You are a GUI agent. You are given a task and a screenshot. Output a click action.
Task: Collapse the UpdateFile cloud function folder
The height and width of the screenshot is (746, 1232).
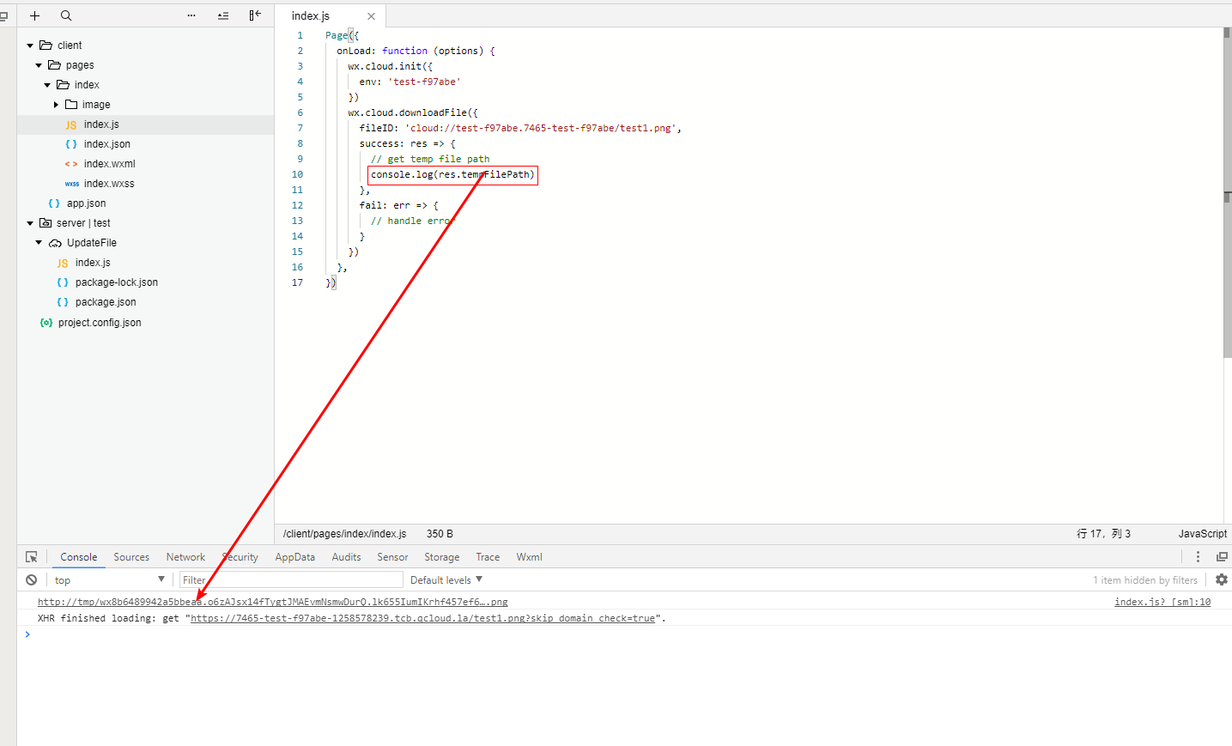[39, 243]
